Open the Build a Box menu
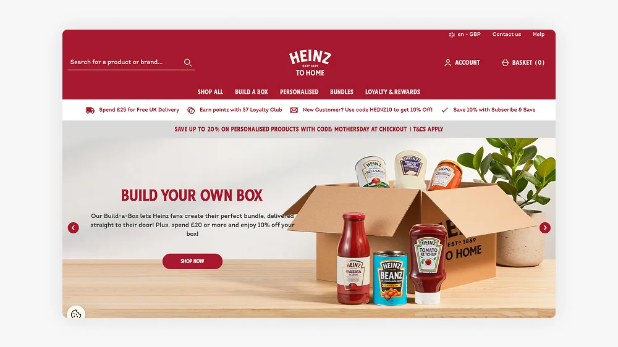 coord(252,92)
